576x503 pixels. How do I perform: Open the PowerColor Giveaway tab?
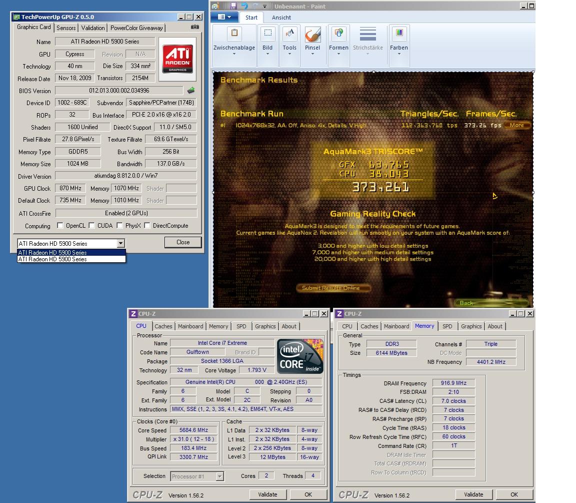(x=136, y=28)
